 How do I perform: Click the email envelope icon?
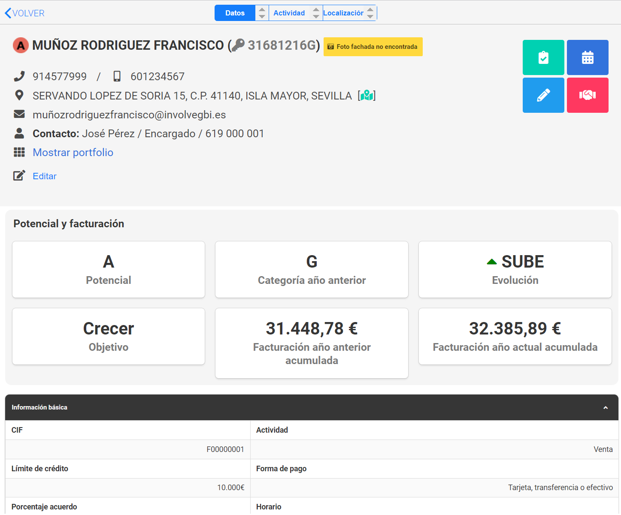pyautogui.click(x=19, y=114)
